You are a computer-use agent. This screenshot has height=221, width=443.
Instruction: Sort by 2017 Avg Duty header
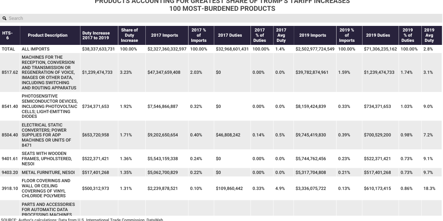[x=281, y=35]
